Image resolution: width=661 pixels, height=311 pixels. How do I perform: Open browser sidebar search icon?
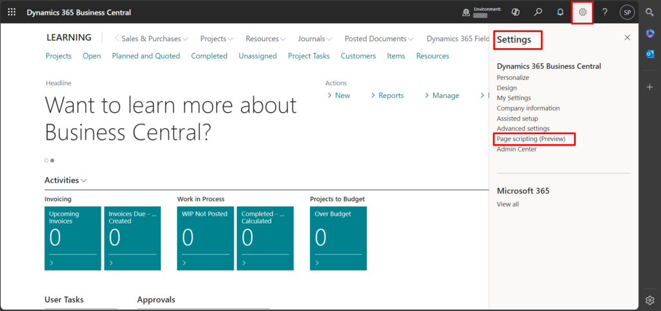click(649, 12)
